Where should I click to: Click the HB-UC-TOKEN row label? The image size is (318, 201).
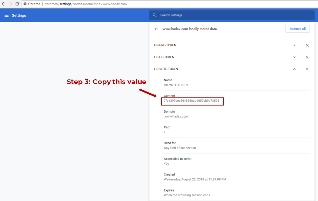click(x=164, y=57)
